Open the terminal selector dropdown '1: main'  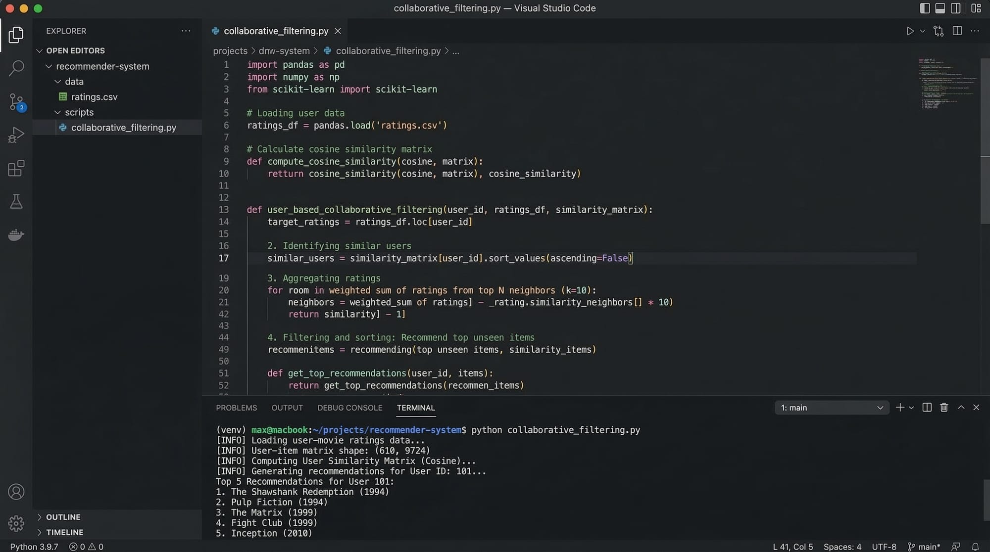pyautogui.click(x=832, y=408)
